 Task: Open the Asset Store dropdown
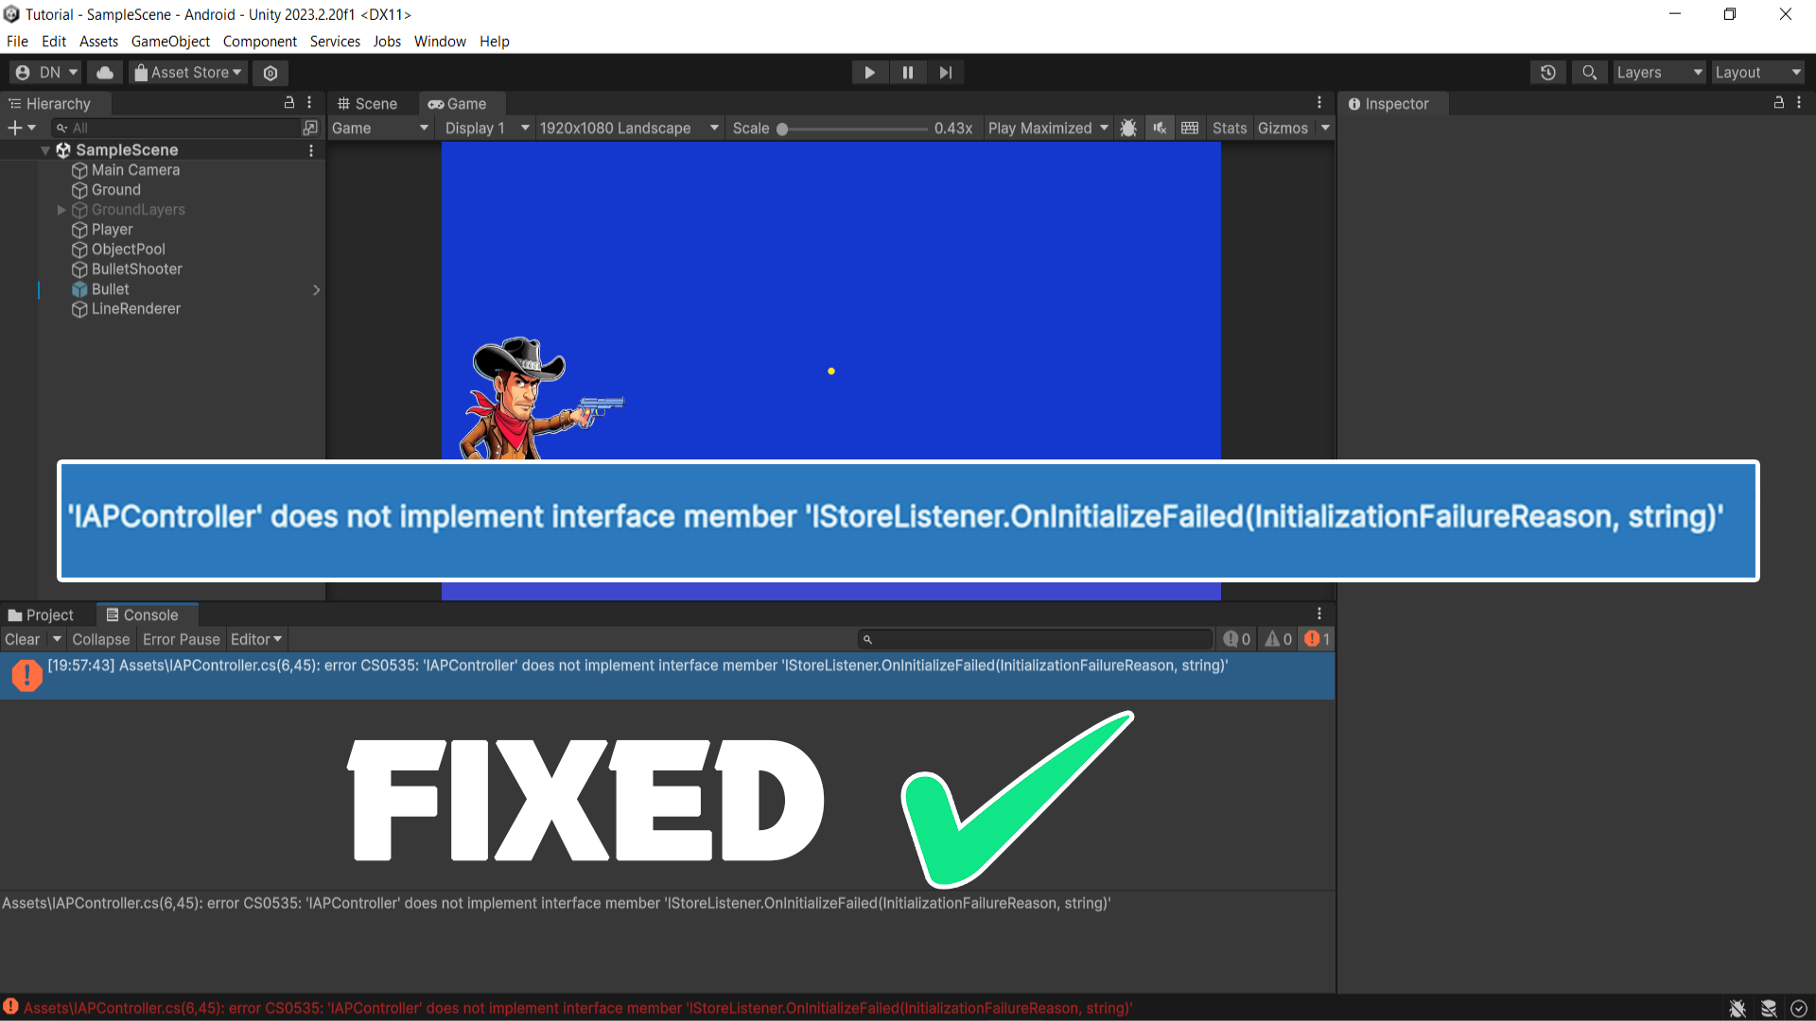click(187, 73)
